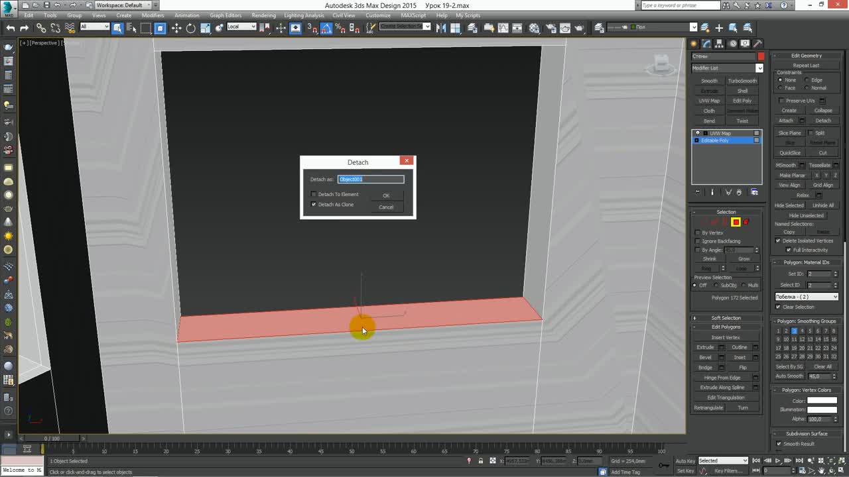The height and width of the screenshot is (477, 849).
Task: Click the TurboSmooth modifier button
Action: pyautogui.click(x=742, y=81)
